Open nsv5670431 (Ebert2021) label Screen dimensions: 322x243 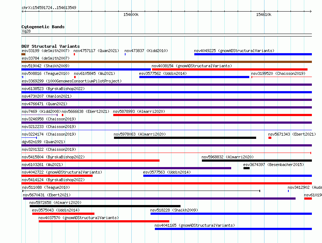[x=47, y=195]
